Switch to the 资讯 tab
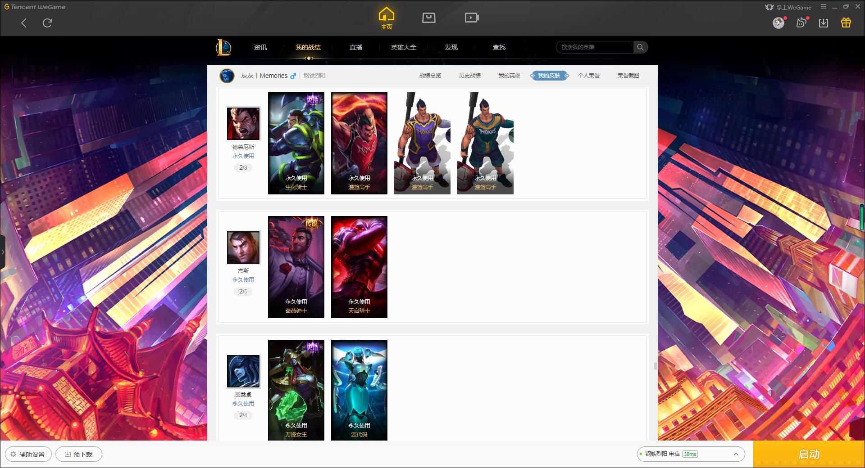Screen dimensions: 865x468 tap(260, 47)
